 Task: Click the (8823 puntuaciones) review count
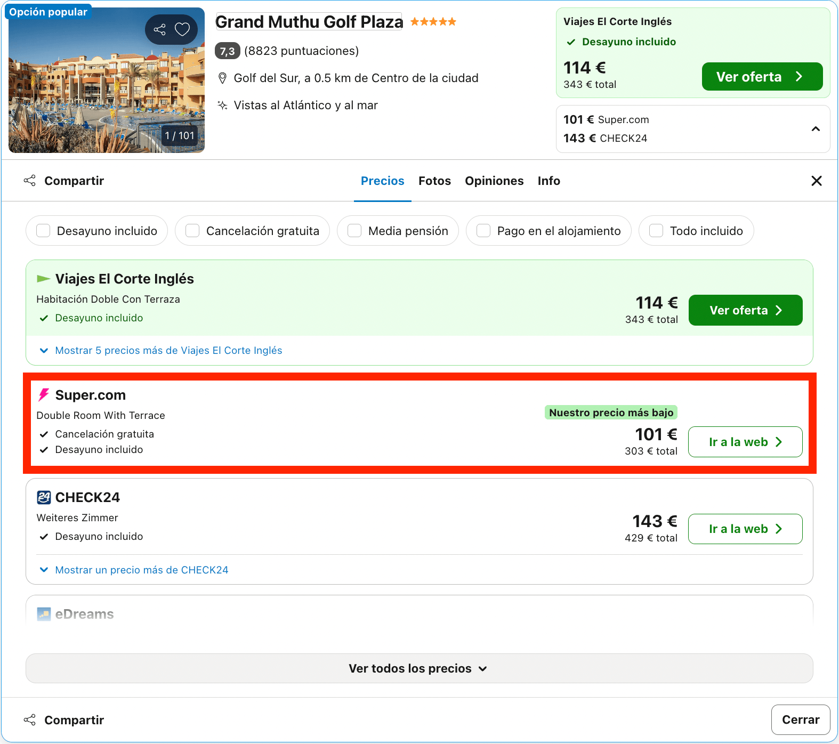click(x=302, y=51)
